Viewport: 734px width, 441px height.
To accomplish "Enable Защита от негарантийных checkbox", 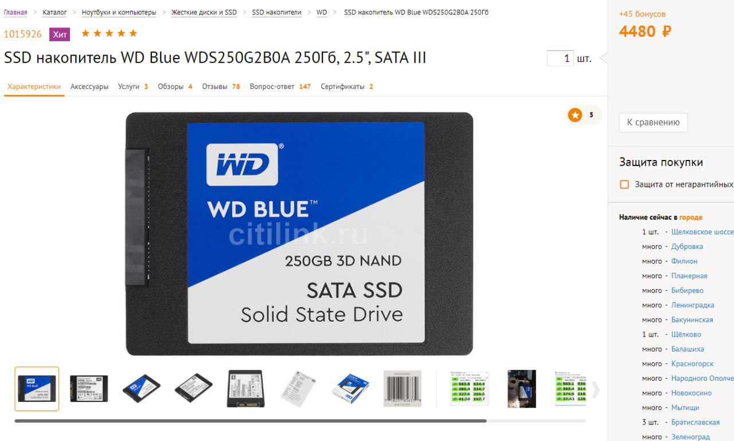I will click(624, 185).
